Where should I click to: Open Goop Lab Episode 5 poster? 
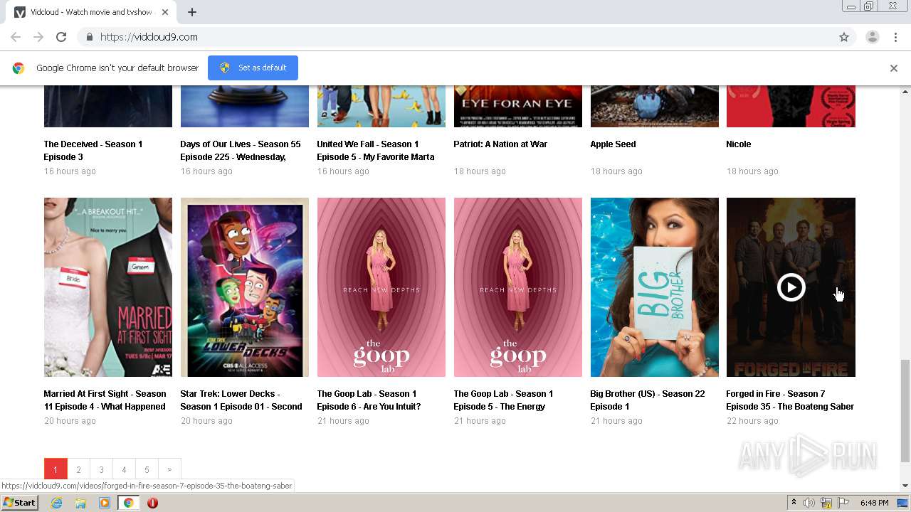[x=518, y=287]
